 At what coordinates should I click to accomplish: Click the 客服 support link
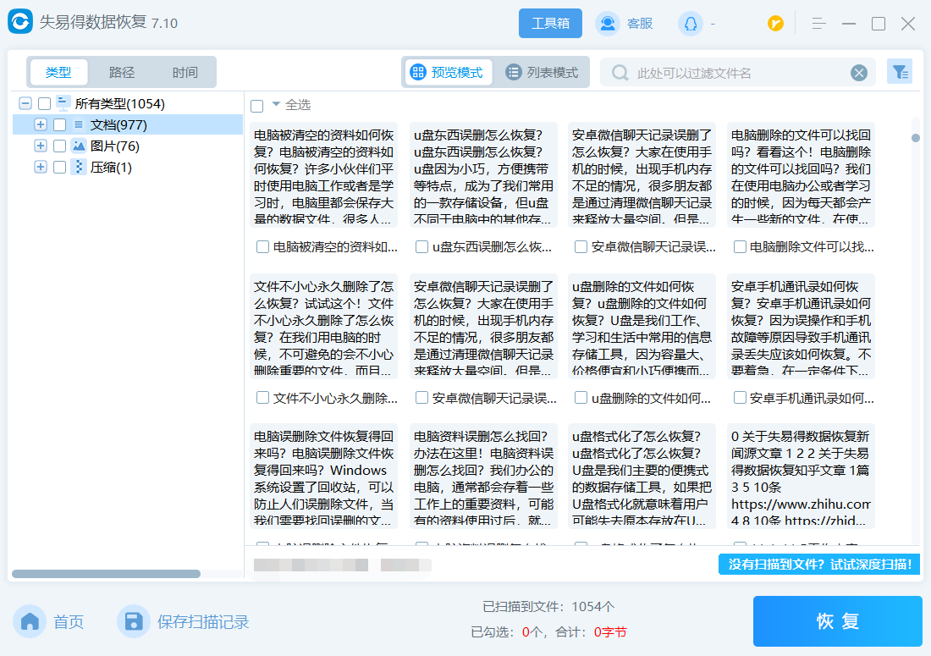(640, 24)
